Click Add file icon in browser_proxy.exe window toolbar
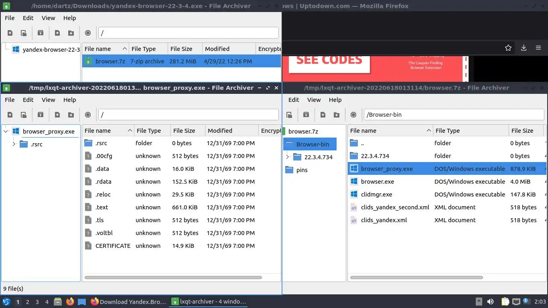The width and height of the screenshot is (548, 308). coord(57,115)
